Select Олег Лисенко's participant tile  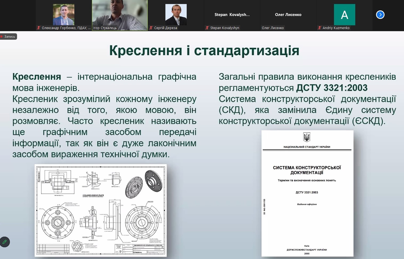(288, 15)
